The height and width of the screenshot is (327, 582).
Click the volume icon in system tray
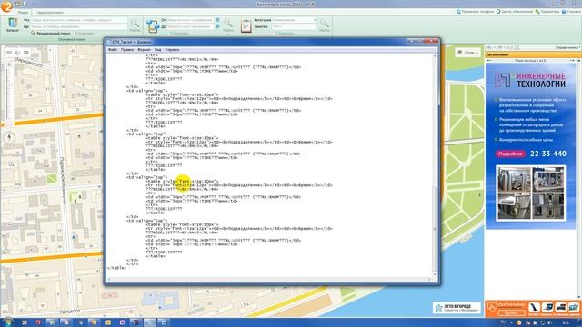pyautogui.click(x=549, y=323)
